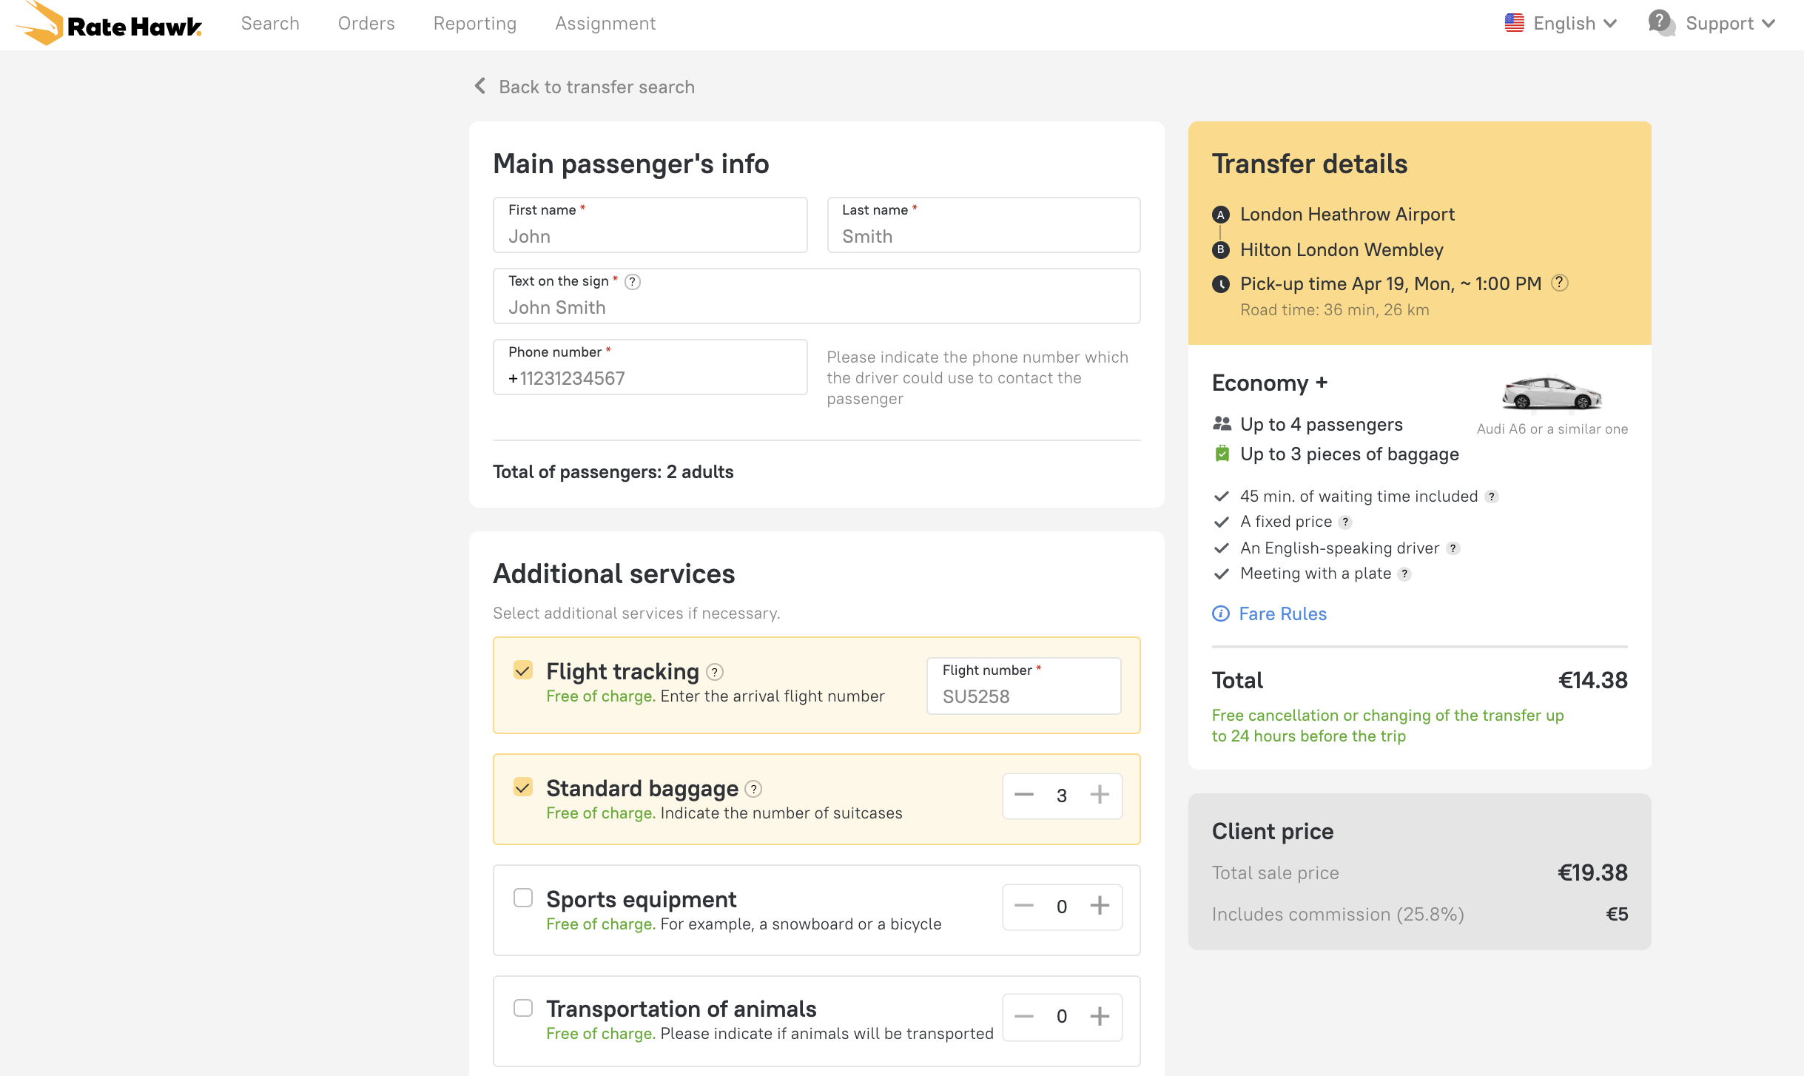The image size is (1804, 1076).
Task: Decrease Transportation of animals count
Action: coord(1024,1016)
